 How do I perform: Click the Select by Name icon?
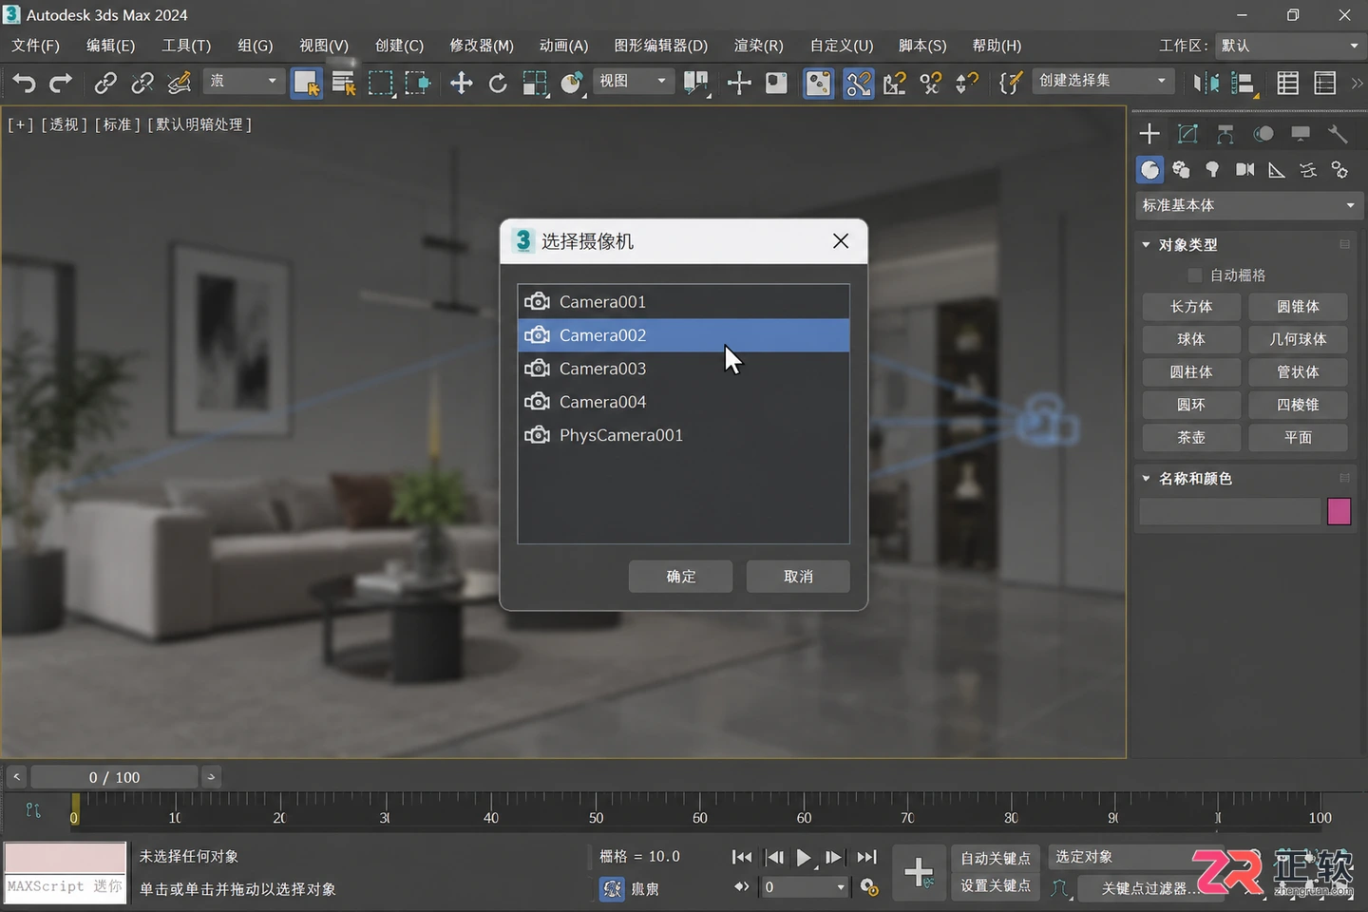pos(343,84)
